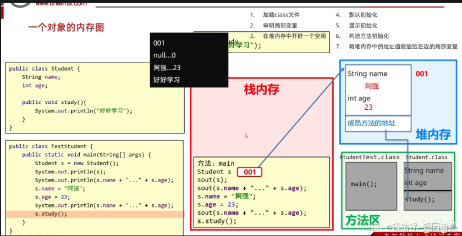462x236 pixels.
Task: Open the www.itheima.com link
Action: tap(61, 3)
